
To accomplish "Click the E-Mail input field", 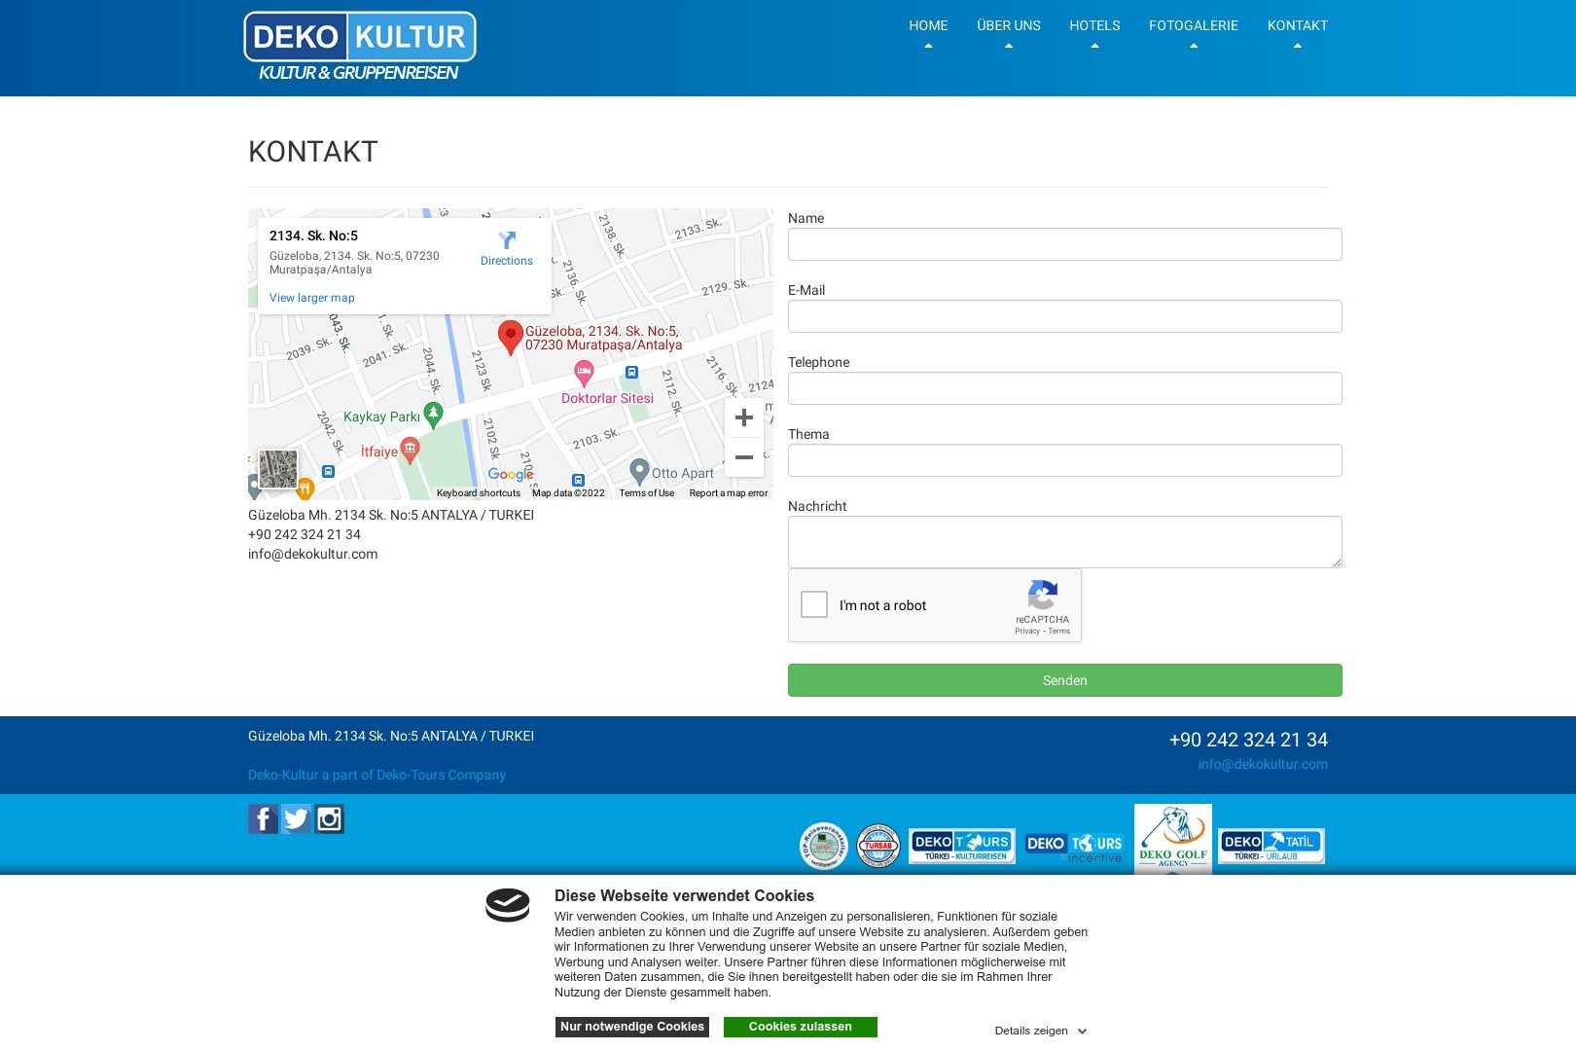I will pos(1064,316).
